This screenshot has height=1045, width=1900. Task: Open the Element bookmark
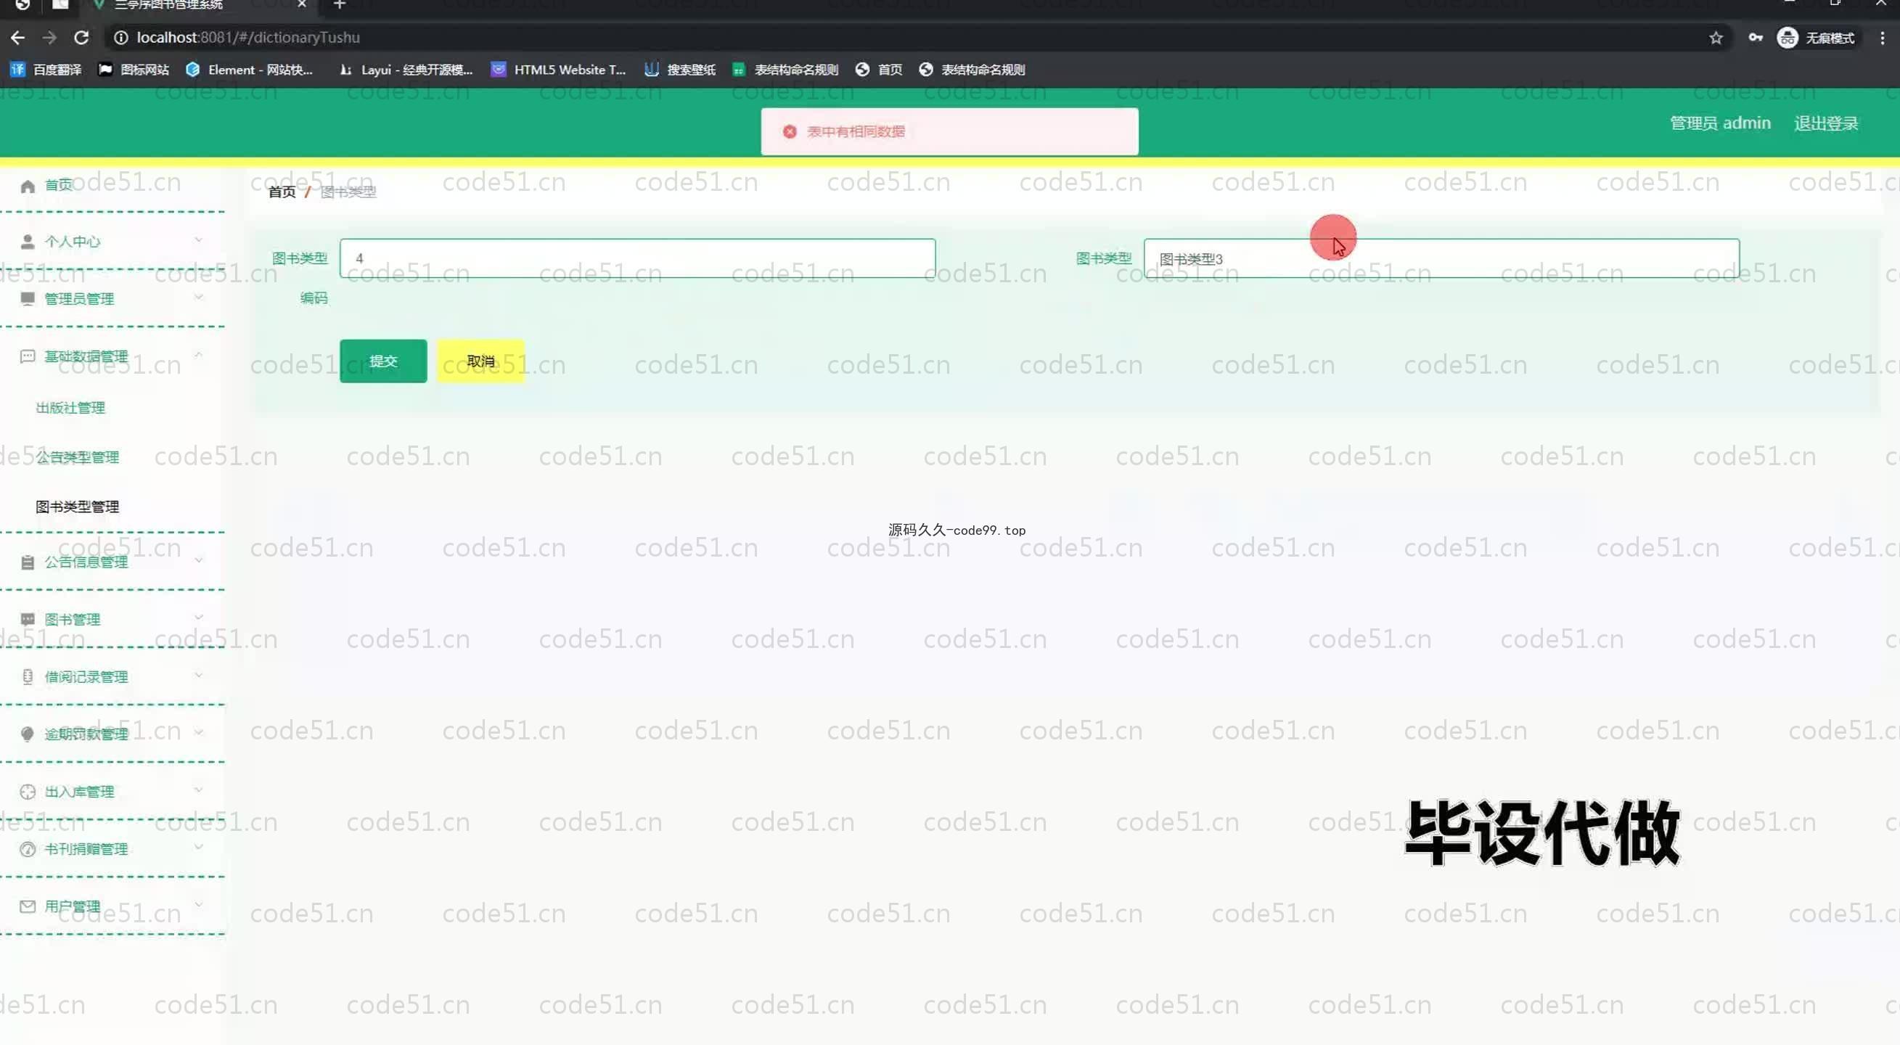click(250, 70)
